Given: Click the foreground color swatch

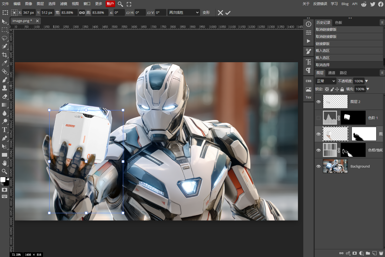Looking at the screenshot, I should (3, 180).
